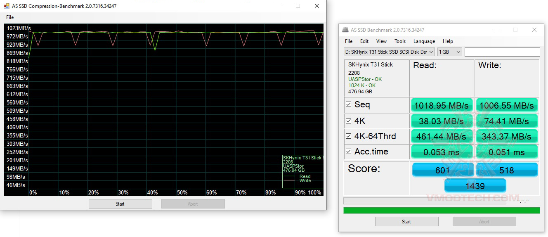The height and width of the screenshot is (237, 548).
Task: Click the empty text field beside size selector
Action: coord(502,52)
